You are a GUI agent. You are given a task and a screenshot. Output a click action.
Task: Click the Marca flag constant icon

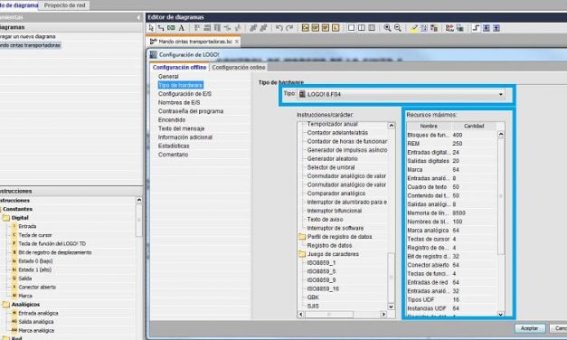[14, 296]
